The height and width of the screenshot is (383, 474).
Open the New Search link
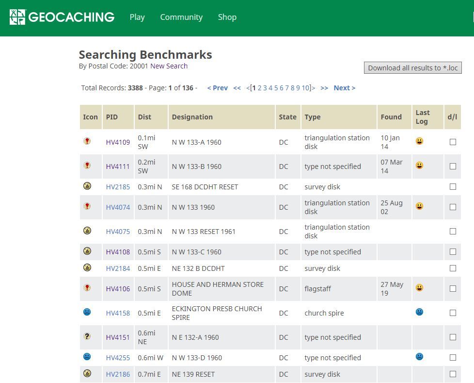pyautogui.click(x=169, y=66)
